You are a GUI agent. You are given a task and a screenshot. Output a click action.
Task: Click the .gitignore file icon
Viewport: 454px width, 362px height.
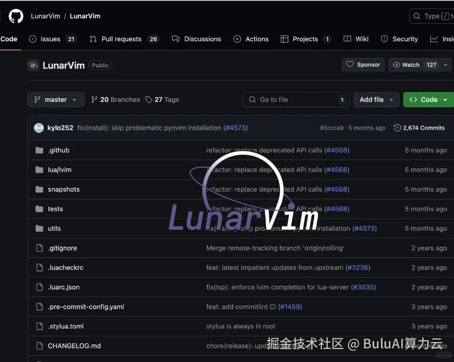click(x=39, y=248)
